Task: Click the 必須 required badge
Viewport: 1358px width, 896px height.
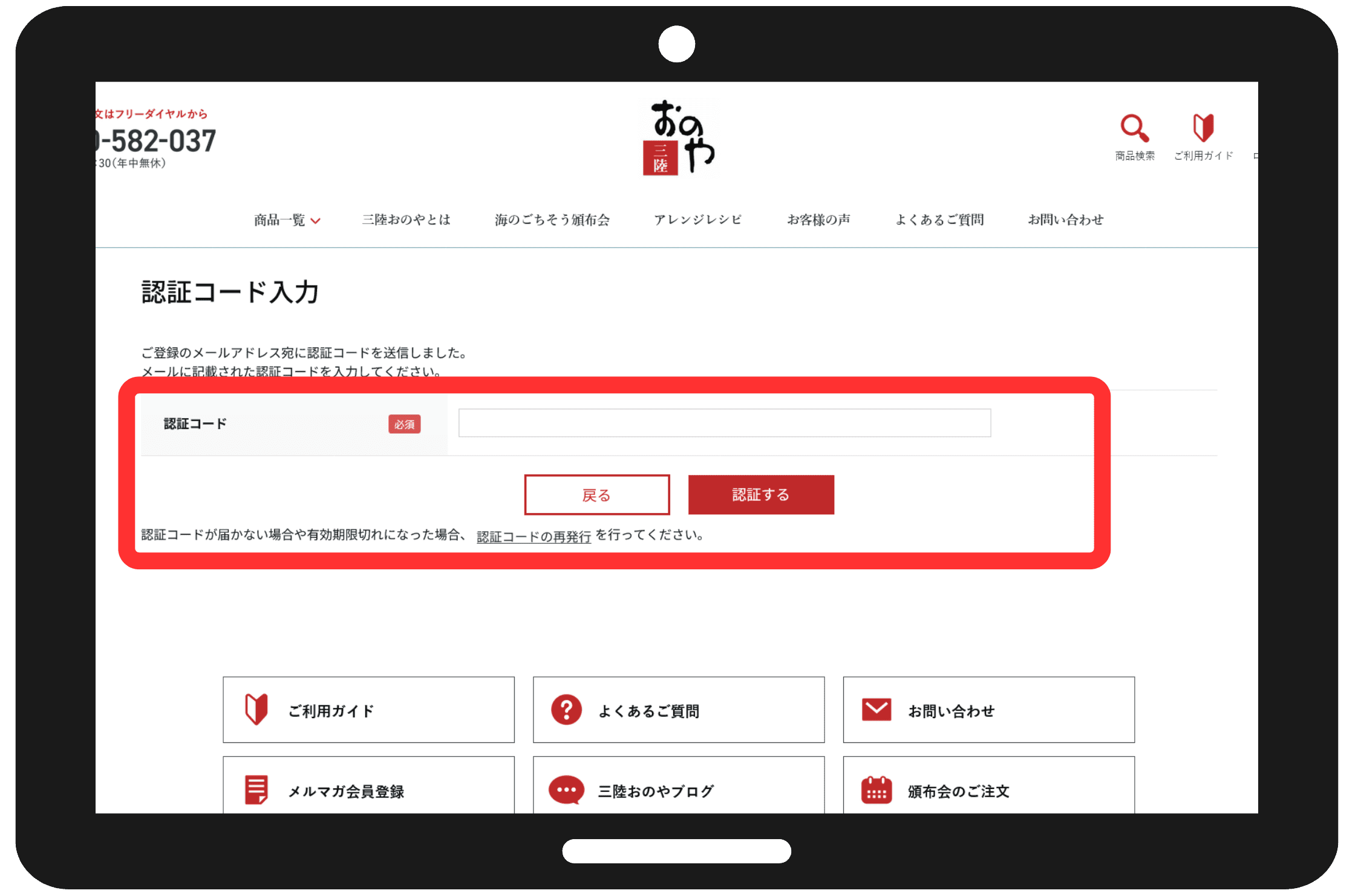Action: (404, 425)
